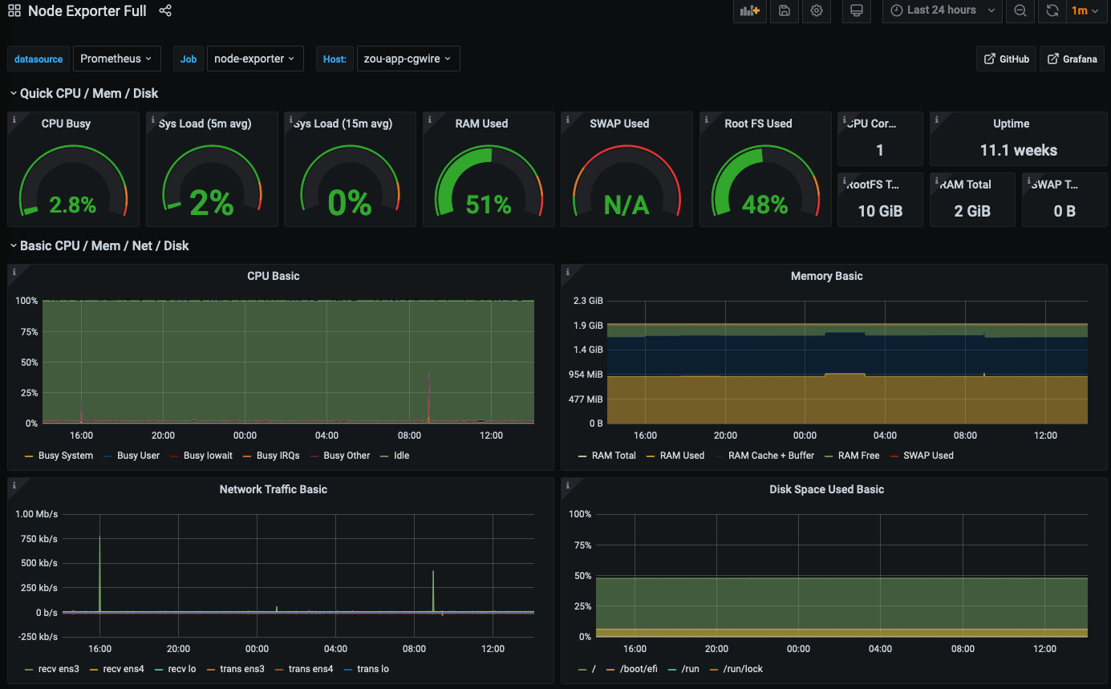The width and height of the screenshot is (1111, 689).
Task: Open the zou-app-cgwire Host dropdown
Action: tap(408, 59)
